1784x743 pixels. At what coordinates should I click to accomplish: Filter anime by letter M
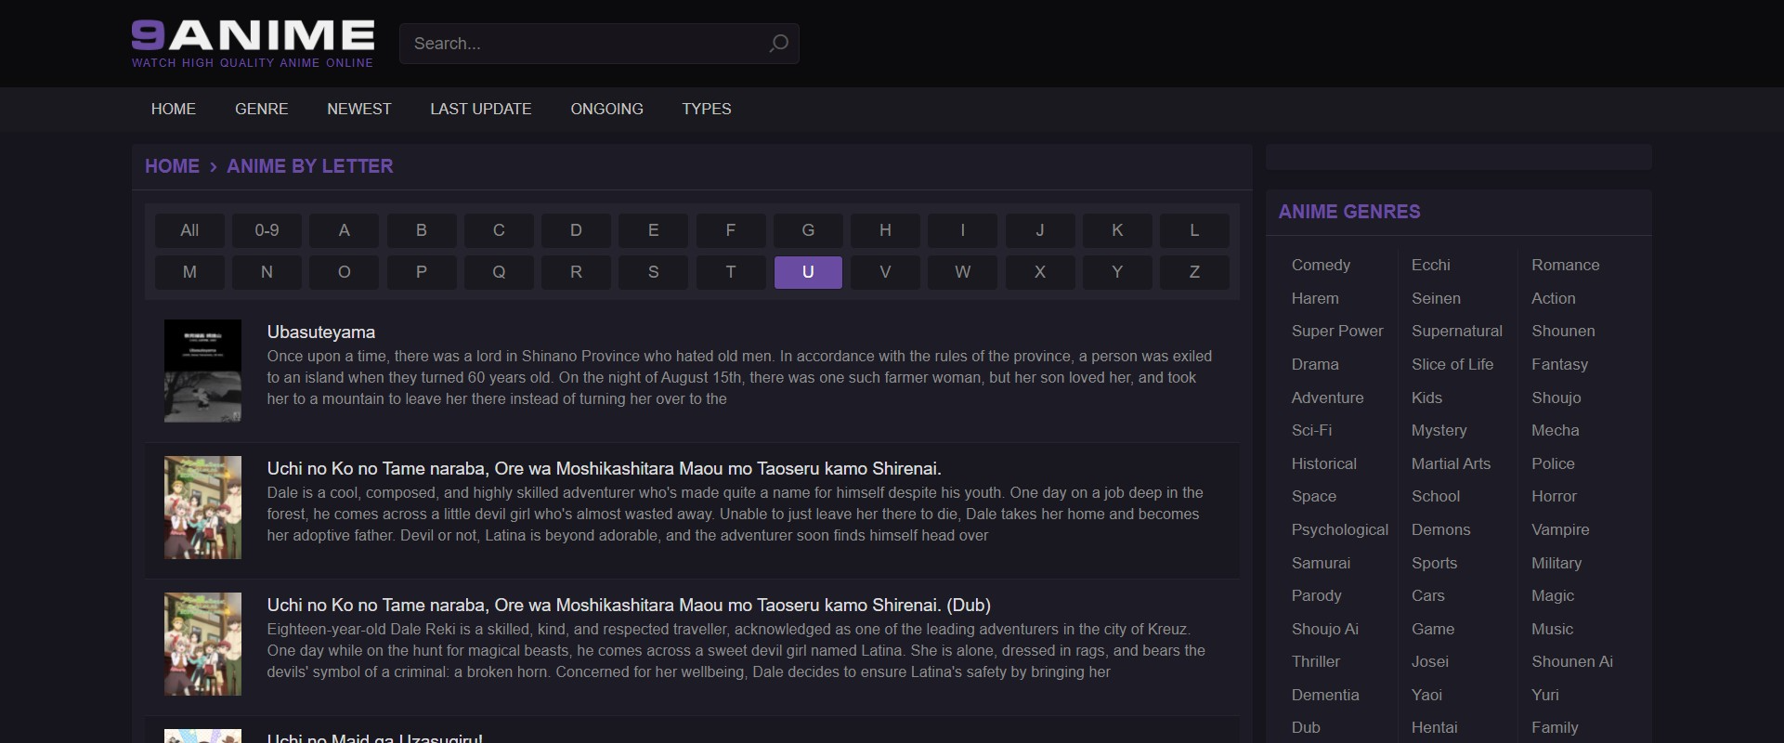point(189,272)
